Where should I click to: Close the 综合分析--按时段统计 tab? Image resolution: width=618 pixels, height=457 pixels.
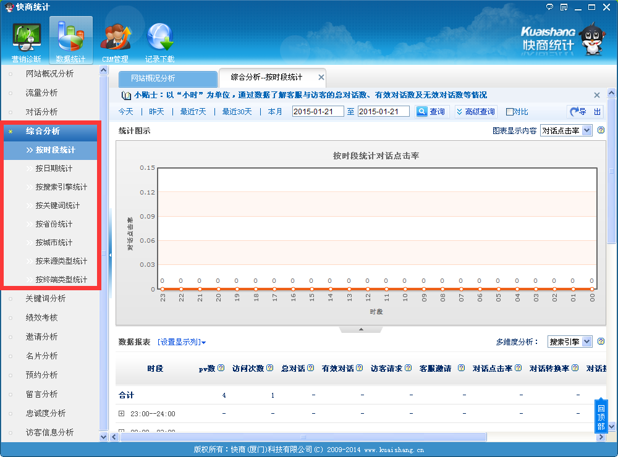[321, 77]
